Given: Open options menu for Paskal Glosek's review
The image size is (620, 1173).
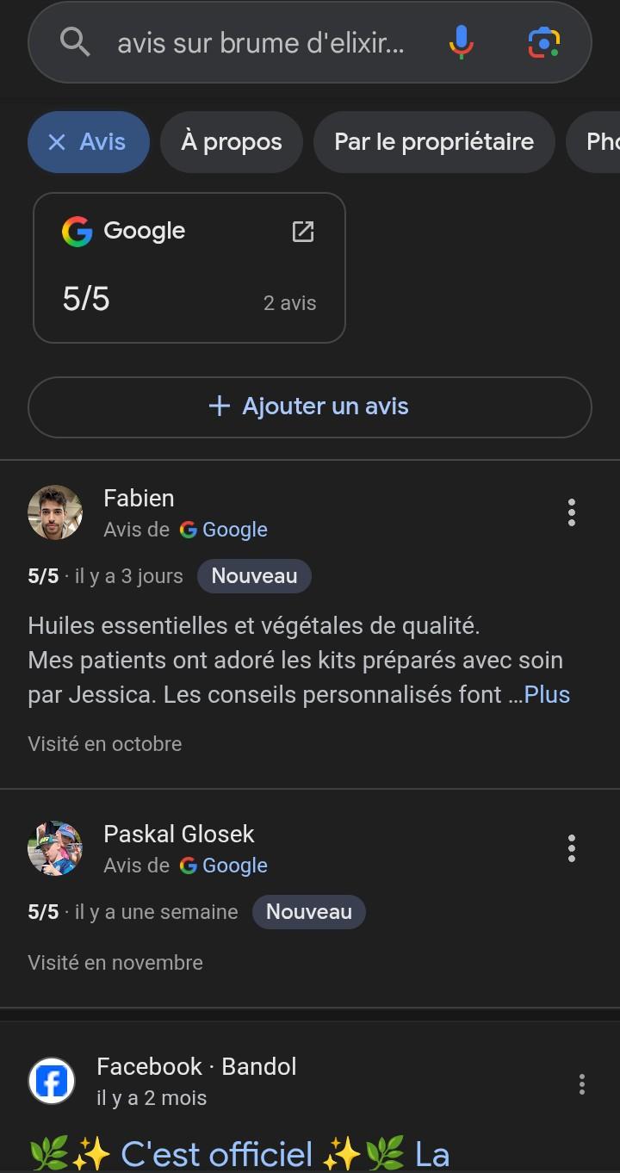Looking at the screenshot, I should click(x=571, y=848).
